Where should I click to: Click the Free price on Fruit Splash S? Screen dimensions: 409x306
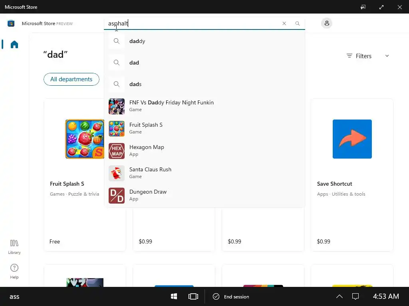(54, 241)
